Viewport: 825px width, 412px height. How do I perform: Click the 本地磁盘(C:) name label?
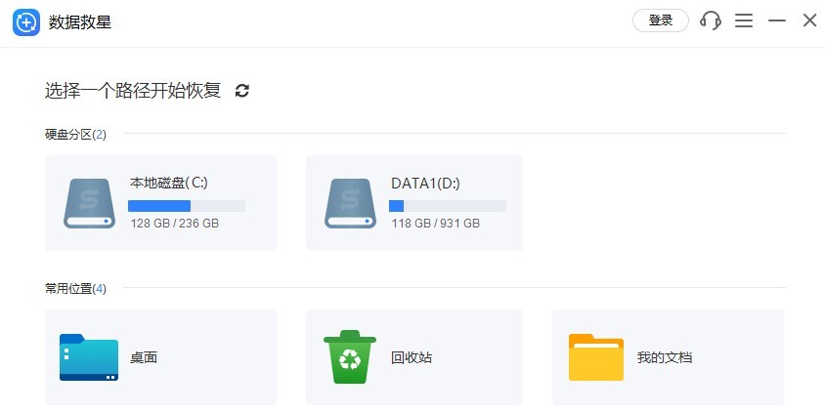[168, 183]
